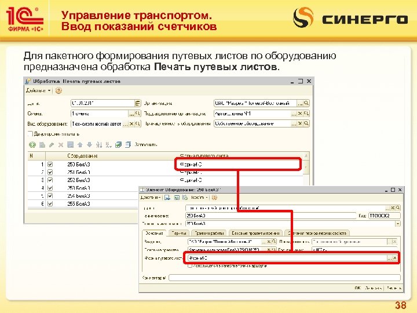The height and width of the screenshot is (313, 417).
Task: Click the Заполнить button in table toolbar
Action: (x=146, y=145)
